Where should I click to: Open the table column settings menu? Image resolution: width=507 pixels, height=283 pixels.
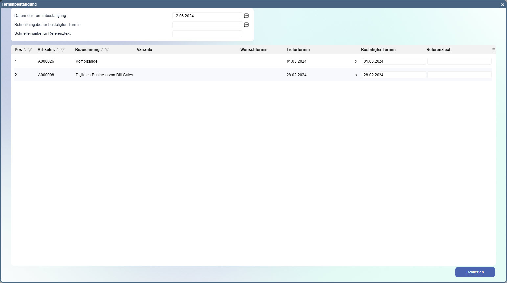click(494, 50)
